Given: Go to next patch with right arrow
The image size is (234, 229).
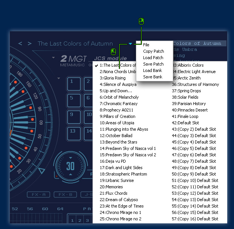Looking at the screenshot, I should (x=30, y=44).
